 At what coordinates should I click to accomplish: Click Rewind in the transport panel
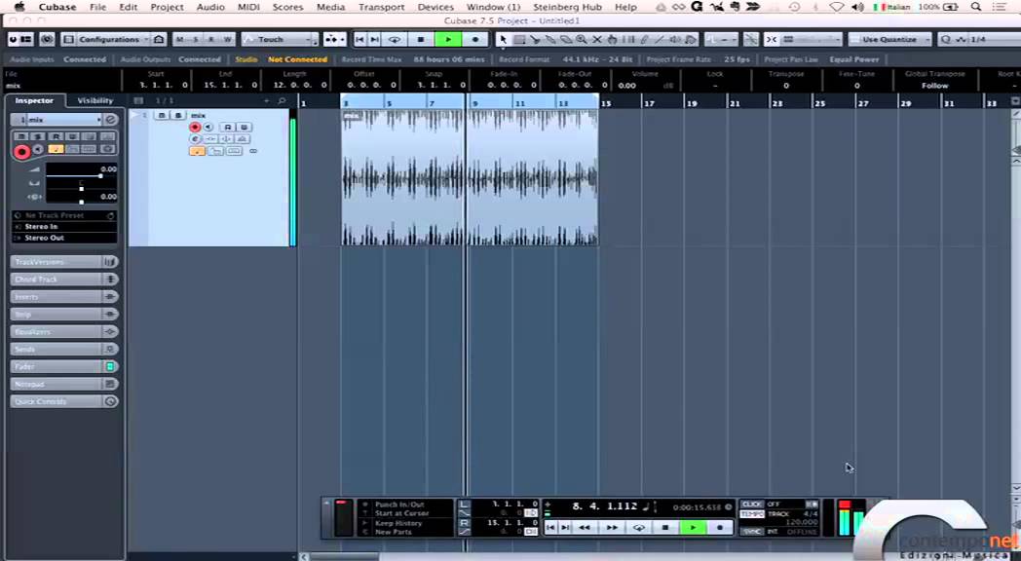[x=585, y=528]
